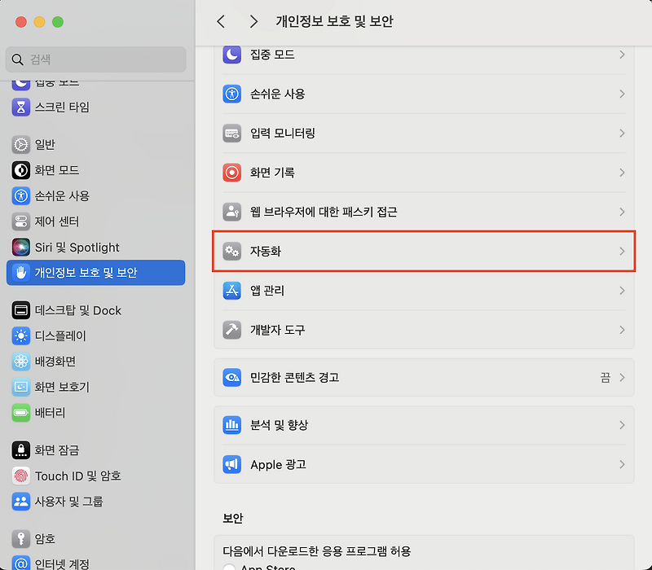Image resolution: width=652 pixels, height=570 pixels.
Task: Click the 손쉬운 사용 accessibility icon in sidebar
Action: click(23, 195)
